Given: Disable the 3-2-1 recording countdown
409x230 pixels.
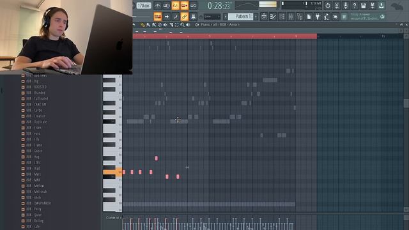Looking at the screenshot, I should tap(175, 6).
